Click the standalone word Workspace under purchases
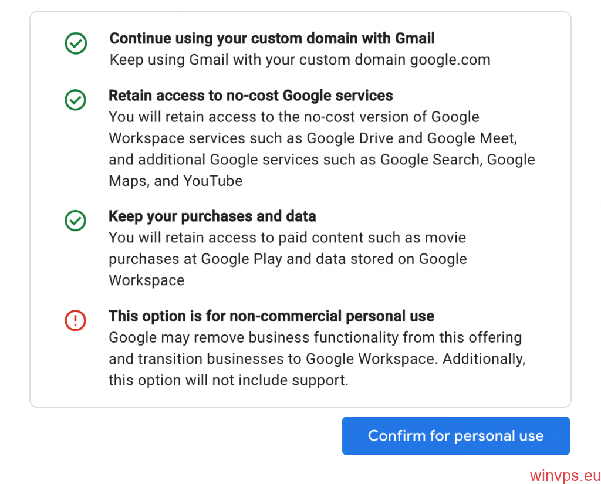The width and height of the screenshot is (601, 484). click(146, 280)
